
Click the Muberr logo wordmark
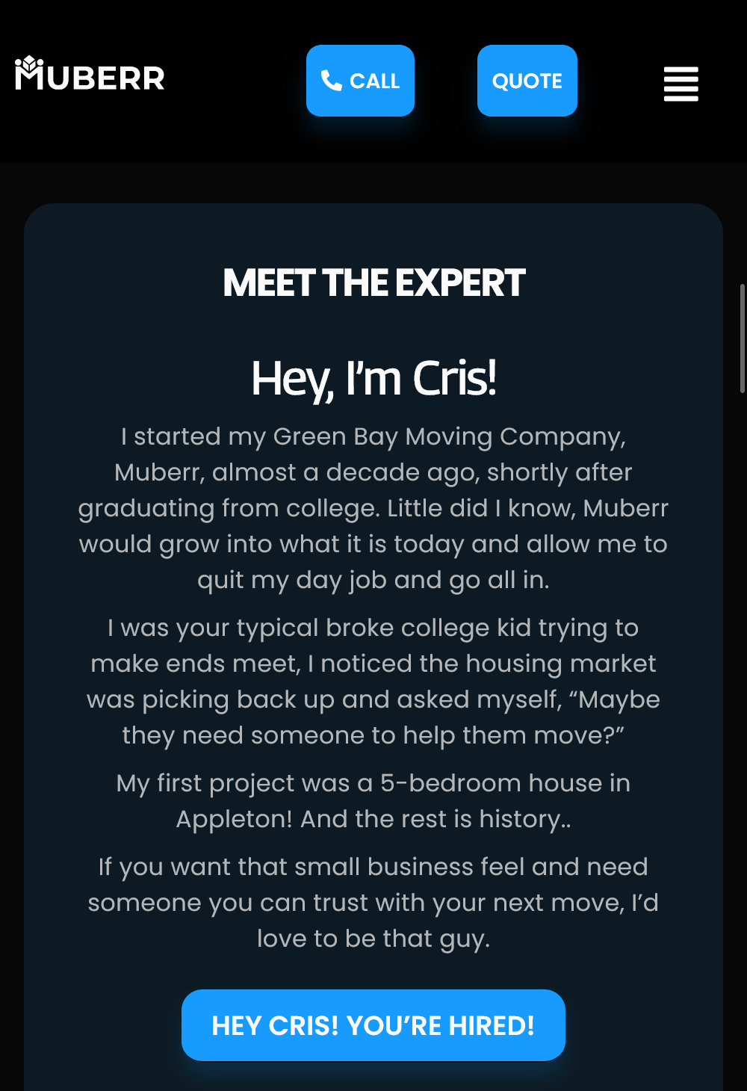coord(90,74)
